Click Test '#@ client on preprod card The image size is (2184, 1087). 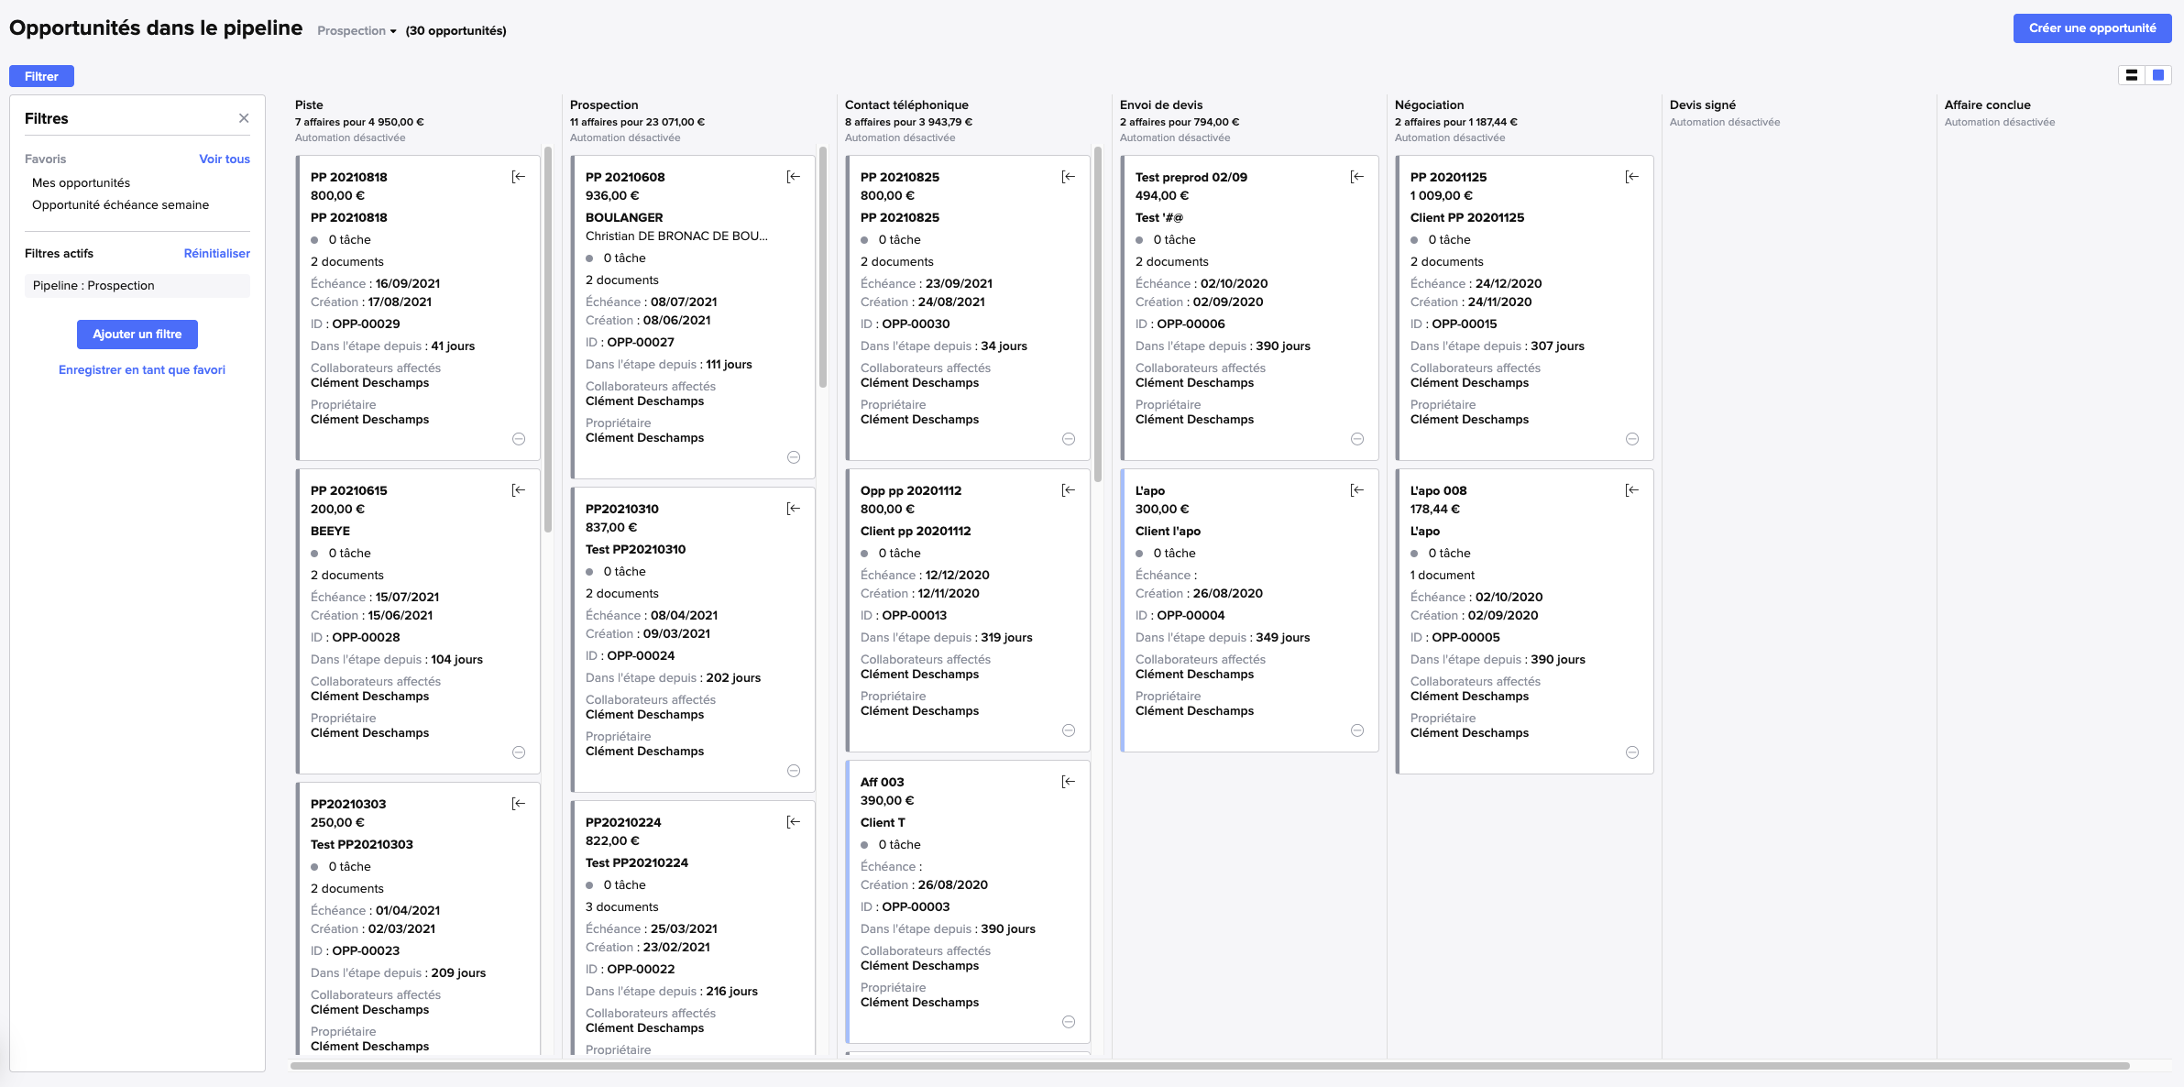point(1159,217)
